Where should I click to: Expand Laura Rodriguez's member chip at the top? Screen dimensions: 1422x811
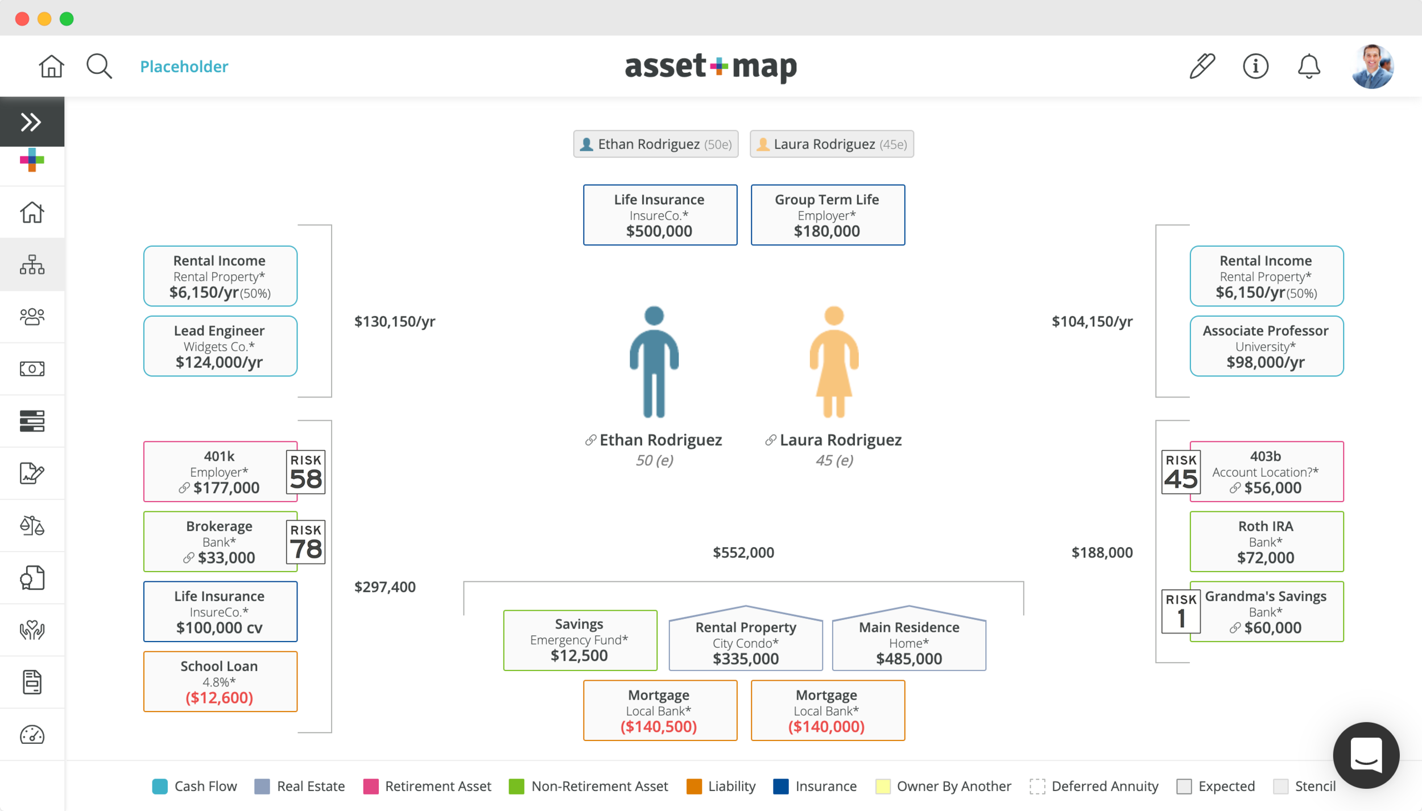tap(832, 144)
